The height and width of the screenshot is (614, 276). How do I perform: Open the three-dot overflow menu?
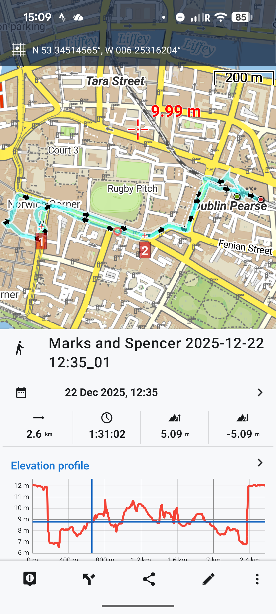pyautogui.click(x=257, y=579)
